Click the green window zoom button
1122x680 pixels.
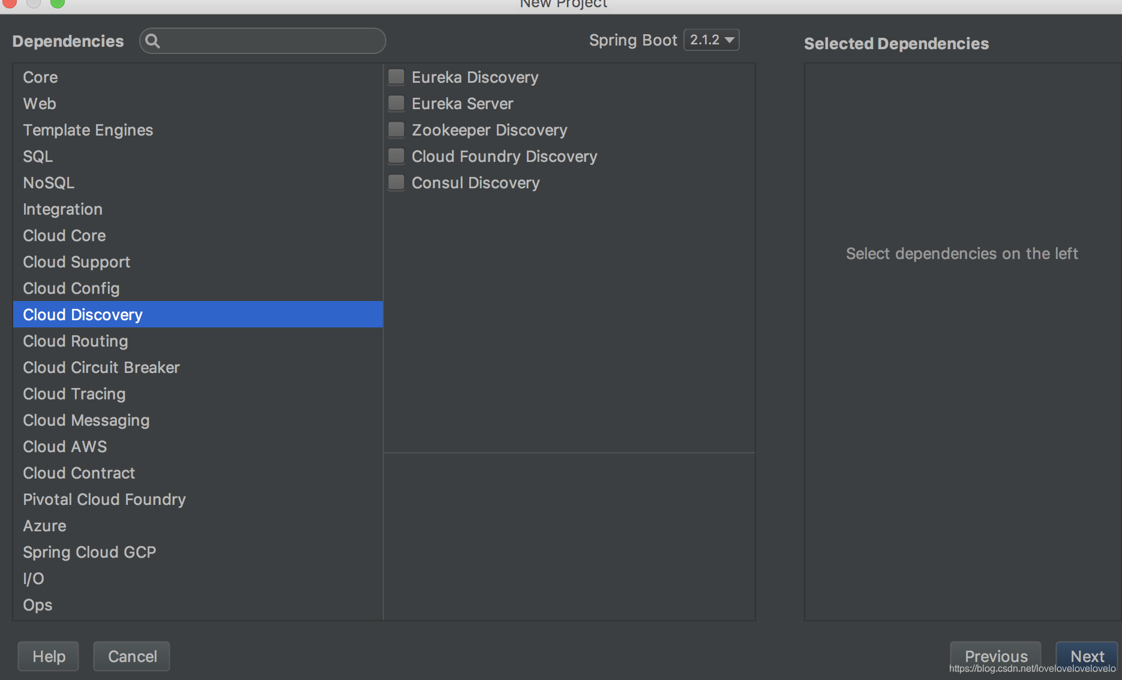click(x=58, y=2)
